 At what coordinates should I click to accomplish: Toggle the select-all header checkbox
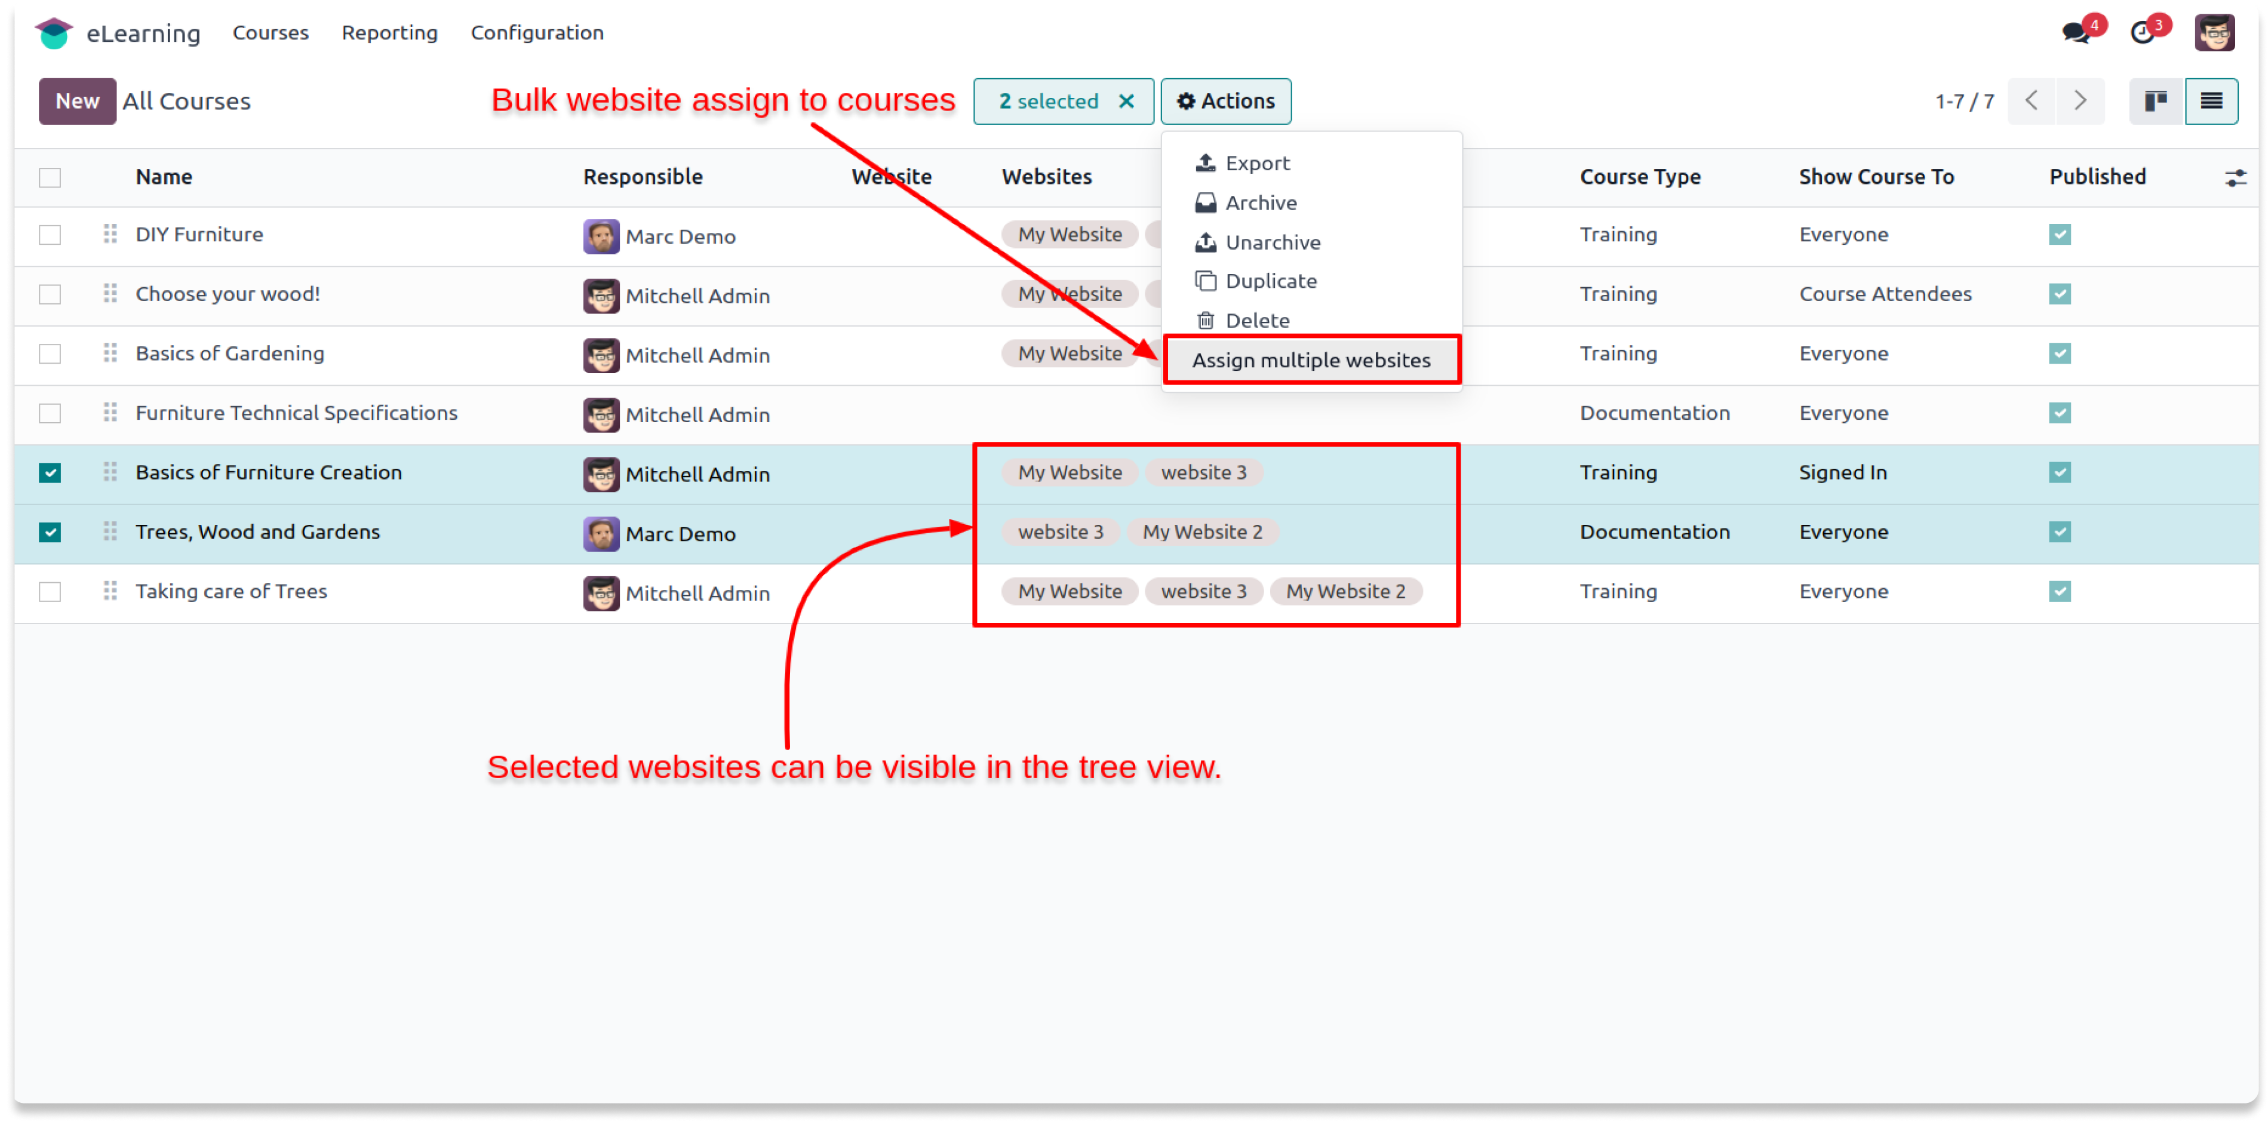point(50,177)
